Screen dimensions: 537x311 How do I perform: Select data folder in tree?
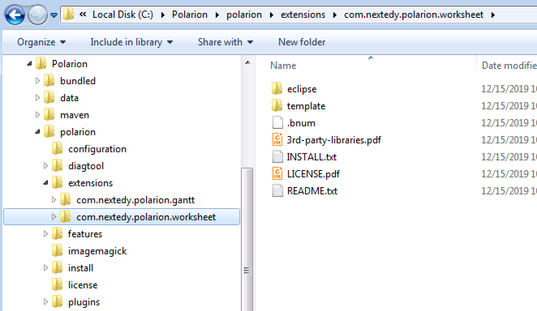click(69, 98)
